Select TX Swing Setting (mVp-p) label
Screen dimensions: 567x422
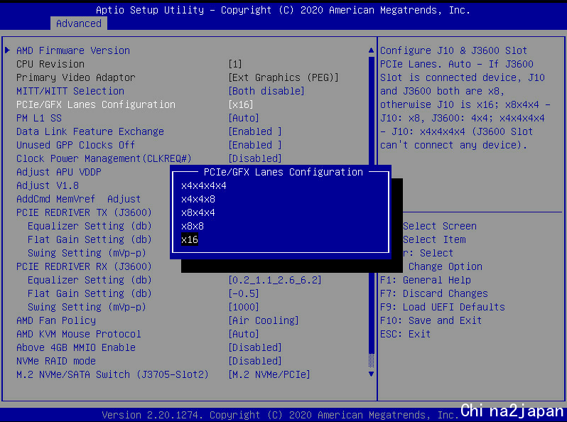(87, 253)
